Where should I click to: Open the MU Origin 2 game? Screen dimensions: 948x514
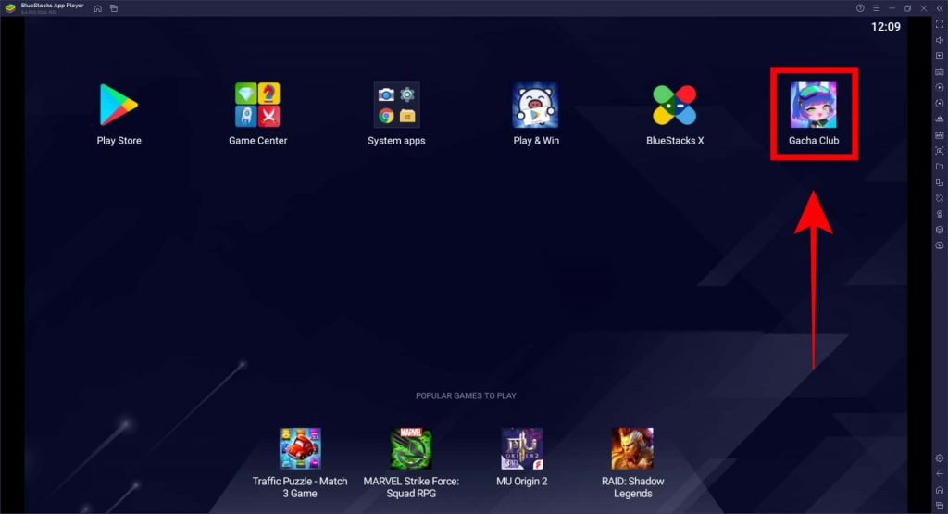point(522,448)
